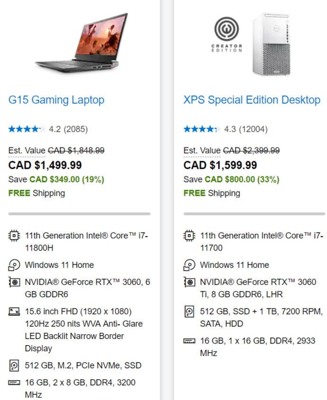Click the XPS hard drive storage icon

pos(189,311)
